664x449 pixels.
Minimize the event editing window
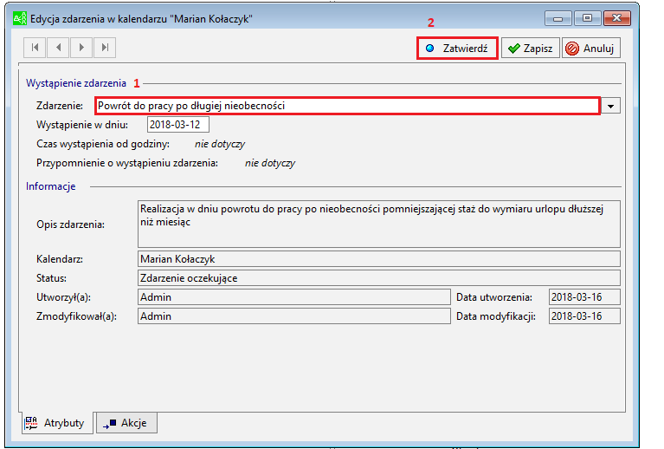tap(558, 19)
